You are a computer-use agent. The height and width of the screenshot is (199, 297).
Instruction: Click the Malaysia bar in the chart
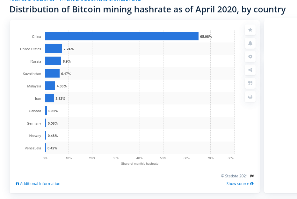(50, 86)
